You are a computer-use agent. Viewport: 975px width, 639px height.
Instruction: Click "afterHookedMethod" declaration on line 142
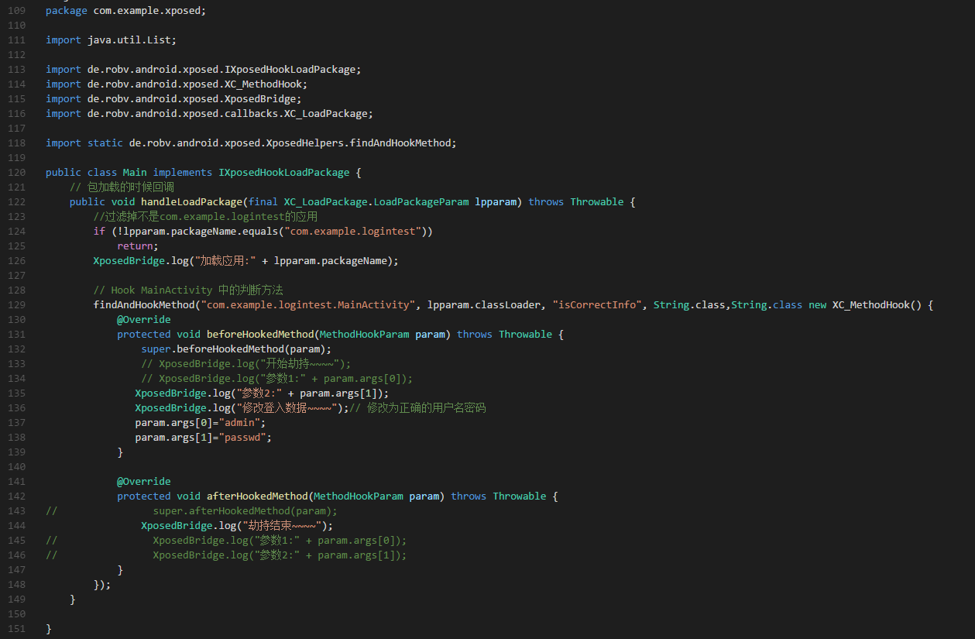(257, 496)
